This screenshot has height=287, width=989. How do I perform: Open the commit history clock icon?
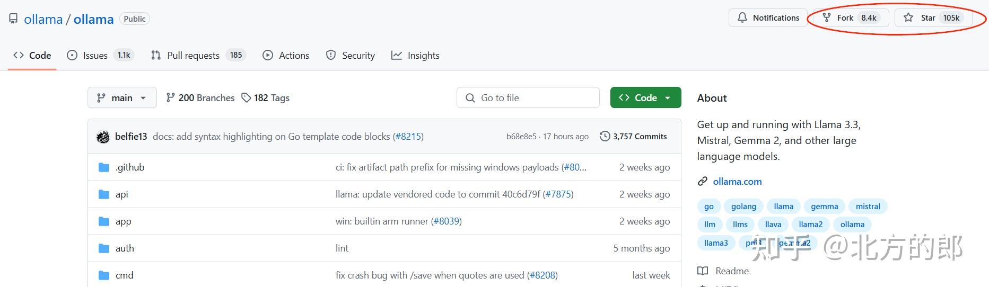click(x=605, y=136)
